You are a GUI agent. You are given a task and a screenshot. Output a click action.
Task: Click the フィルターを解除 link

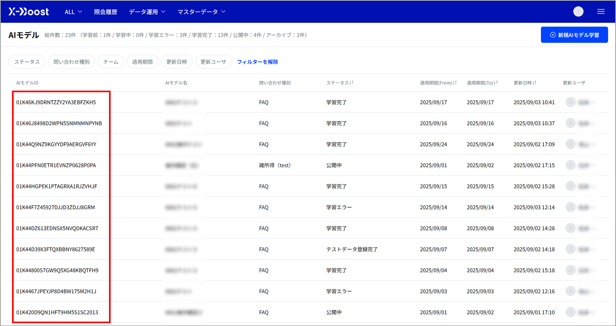coord(257,62)
